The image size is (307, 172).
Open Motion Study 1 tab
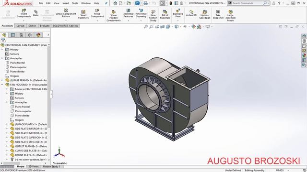(51, 167)
